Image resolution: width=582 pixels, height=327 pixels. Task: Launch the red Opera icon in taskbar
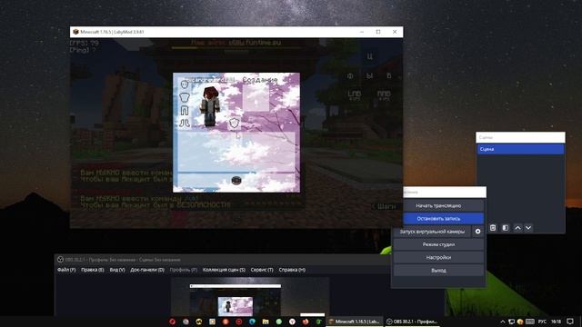(x=172, y=322)
